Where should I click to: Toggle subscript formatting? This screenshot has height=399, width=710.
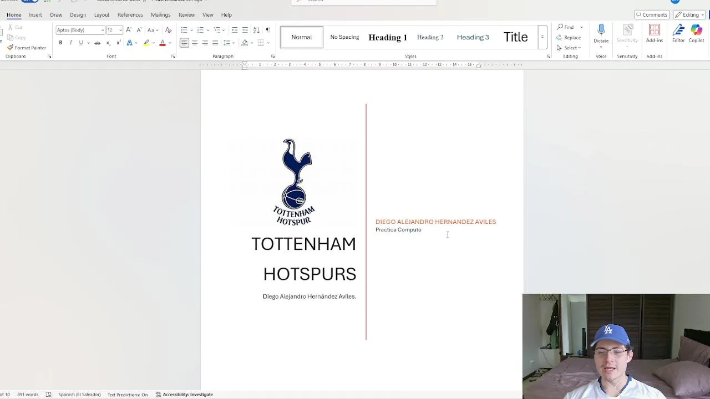pos(108,43)
